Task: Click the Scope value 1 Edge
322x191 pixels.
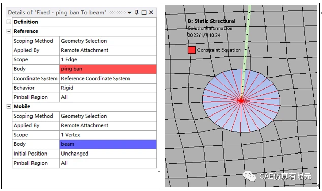Action: coord(69,60)
